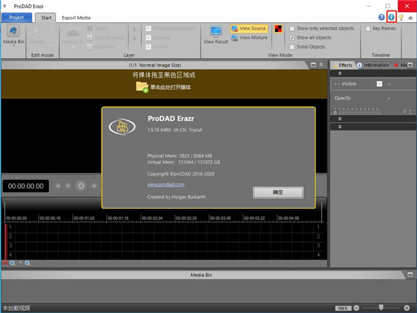Click the lightbulb tips icon
This screenshot has height=313, width=417.
[401, 17]
